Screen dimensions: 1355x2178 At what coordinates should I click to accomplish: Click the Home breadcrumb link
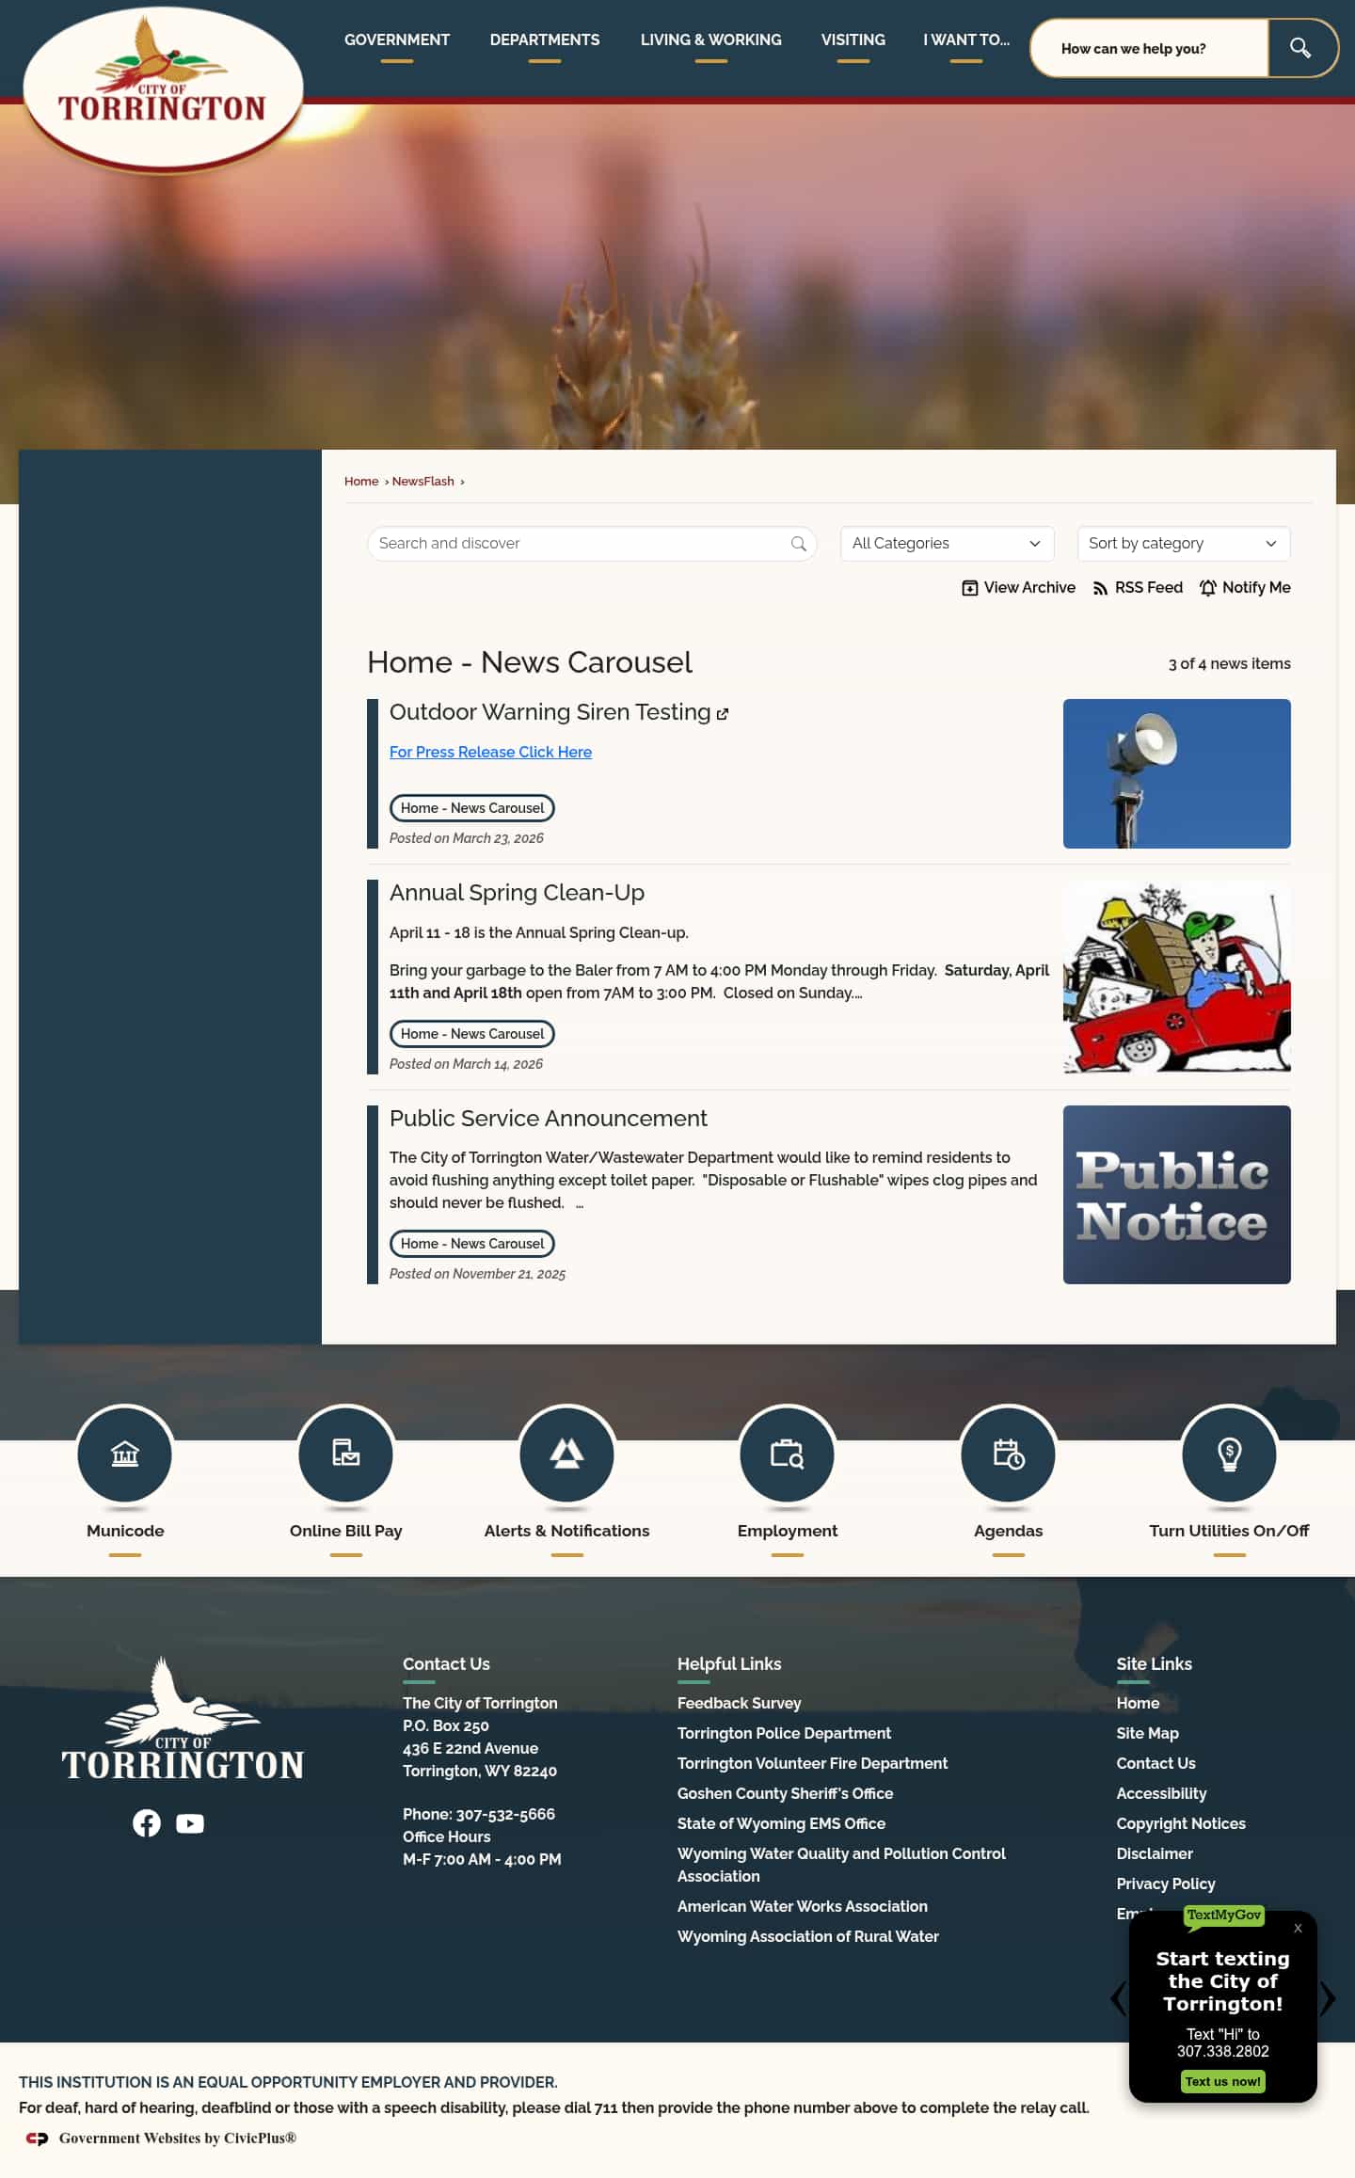[x=361, y=481]
